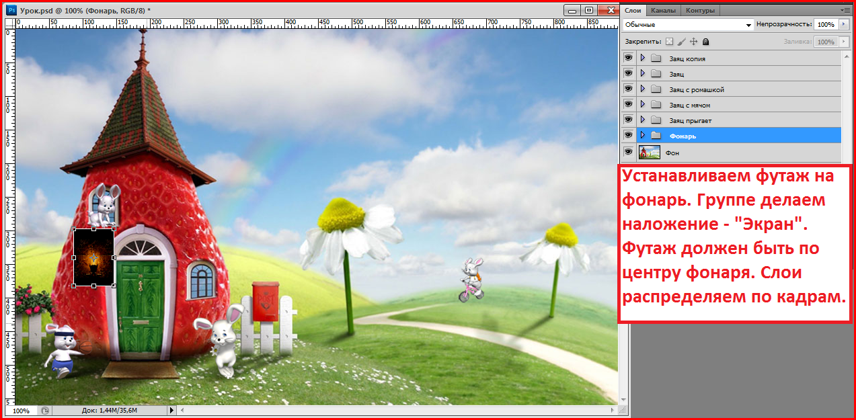Screen dimensions: 856x420
Task: Click folder icon of Заяц с мячом group
Action: coord(656,105)
